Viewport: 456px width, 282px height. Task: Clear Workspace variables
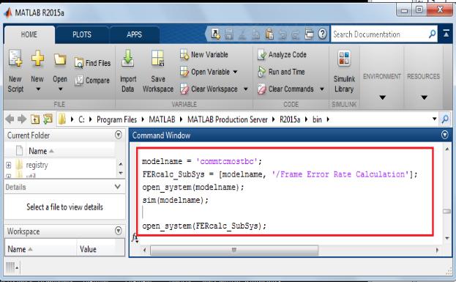(x=209, y=89)
